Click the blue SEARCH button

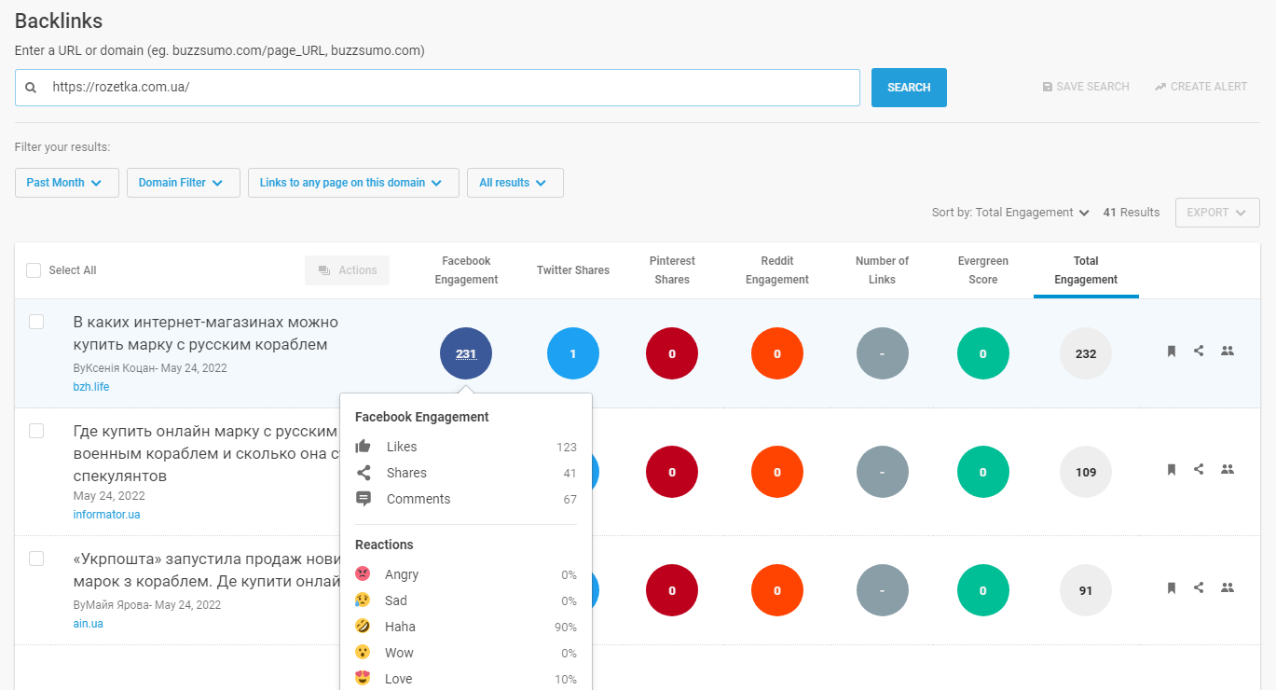pyautogui.click(x=909, y=88)
